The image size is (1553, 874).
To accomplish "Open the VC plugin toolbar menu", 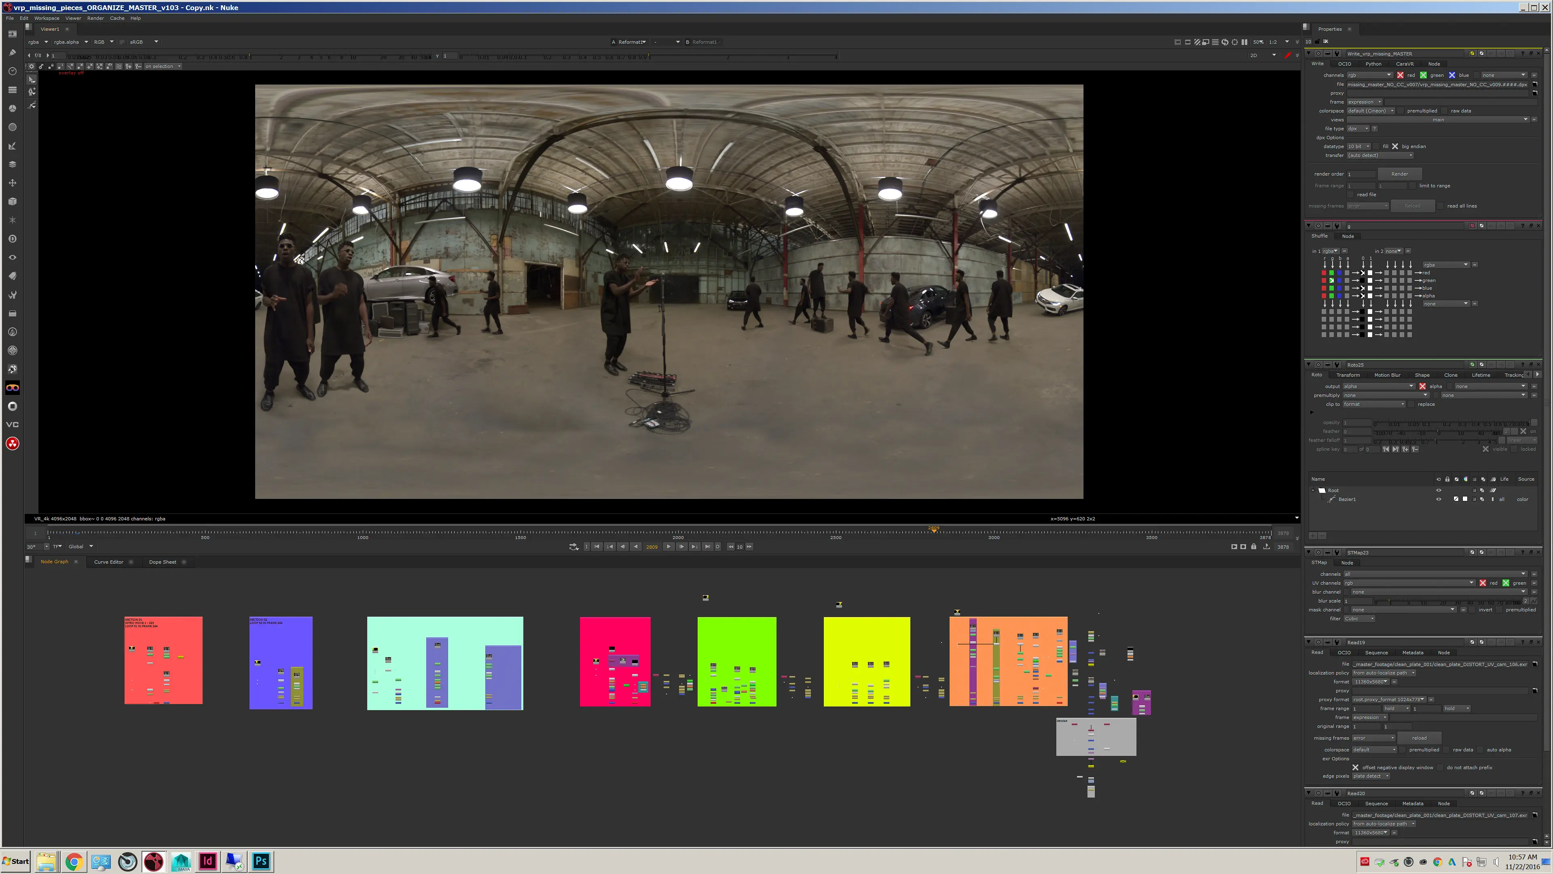I will click(12, 424).
